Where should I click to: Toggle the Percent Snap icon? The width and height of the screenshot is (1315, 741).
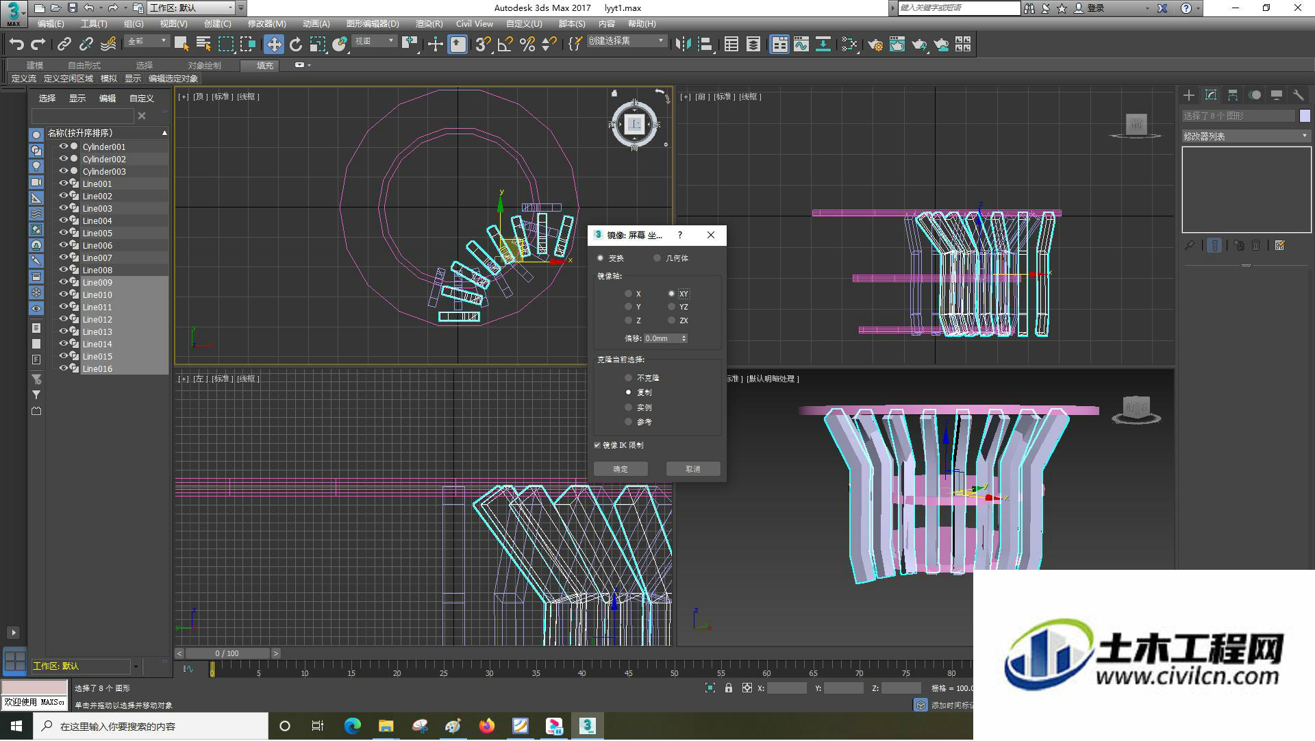pyautogui.click(x=527, y=45)
